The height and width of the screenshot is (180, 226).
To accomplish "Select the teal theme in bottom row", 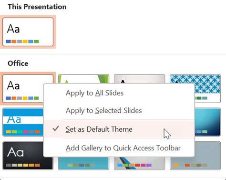I will [x=83, y=163].
